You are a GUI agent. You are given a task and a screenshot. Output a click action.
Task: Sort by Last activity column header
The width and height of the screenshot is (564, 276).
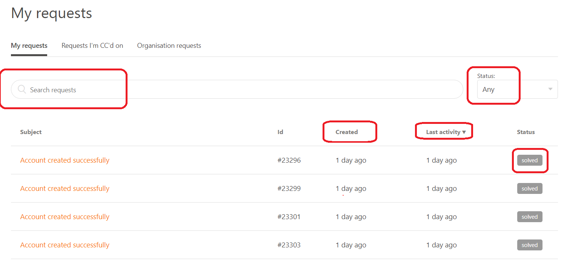pyautogui.click(x=443, y=132)
